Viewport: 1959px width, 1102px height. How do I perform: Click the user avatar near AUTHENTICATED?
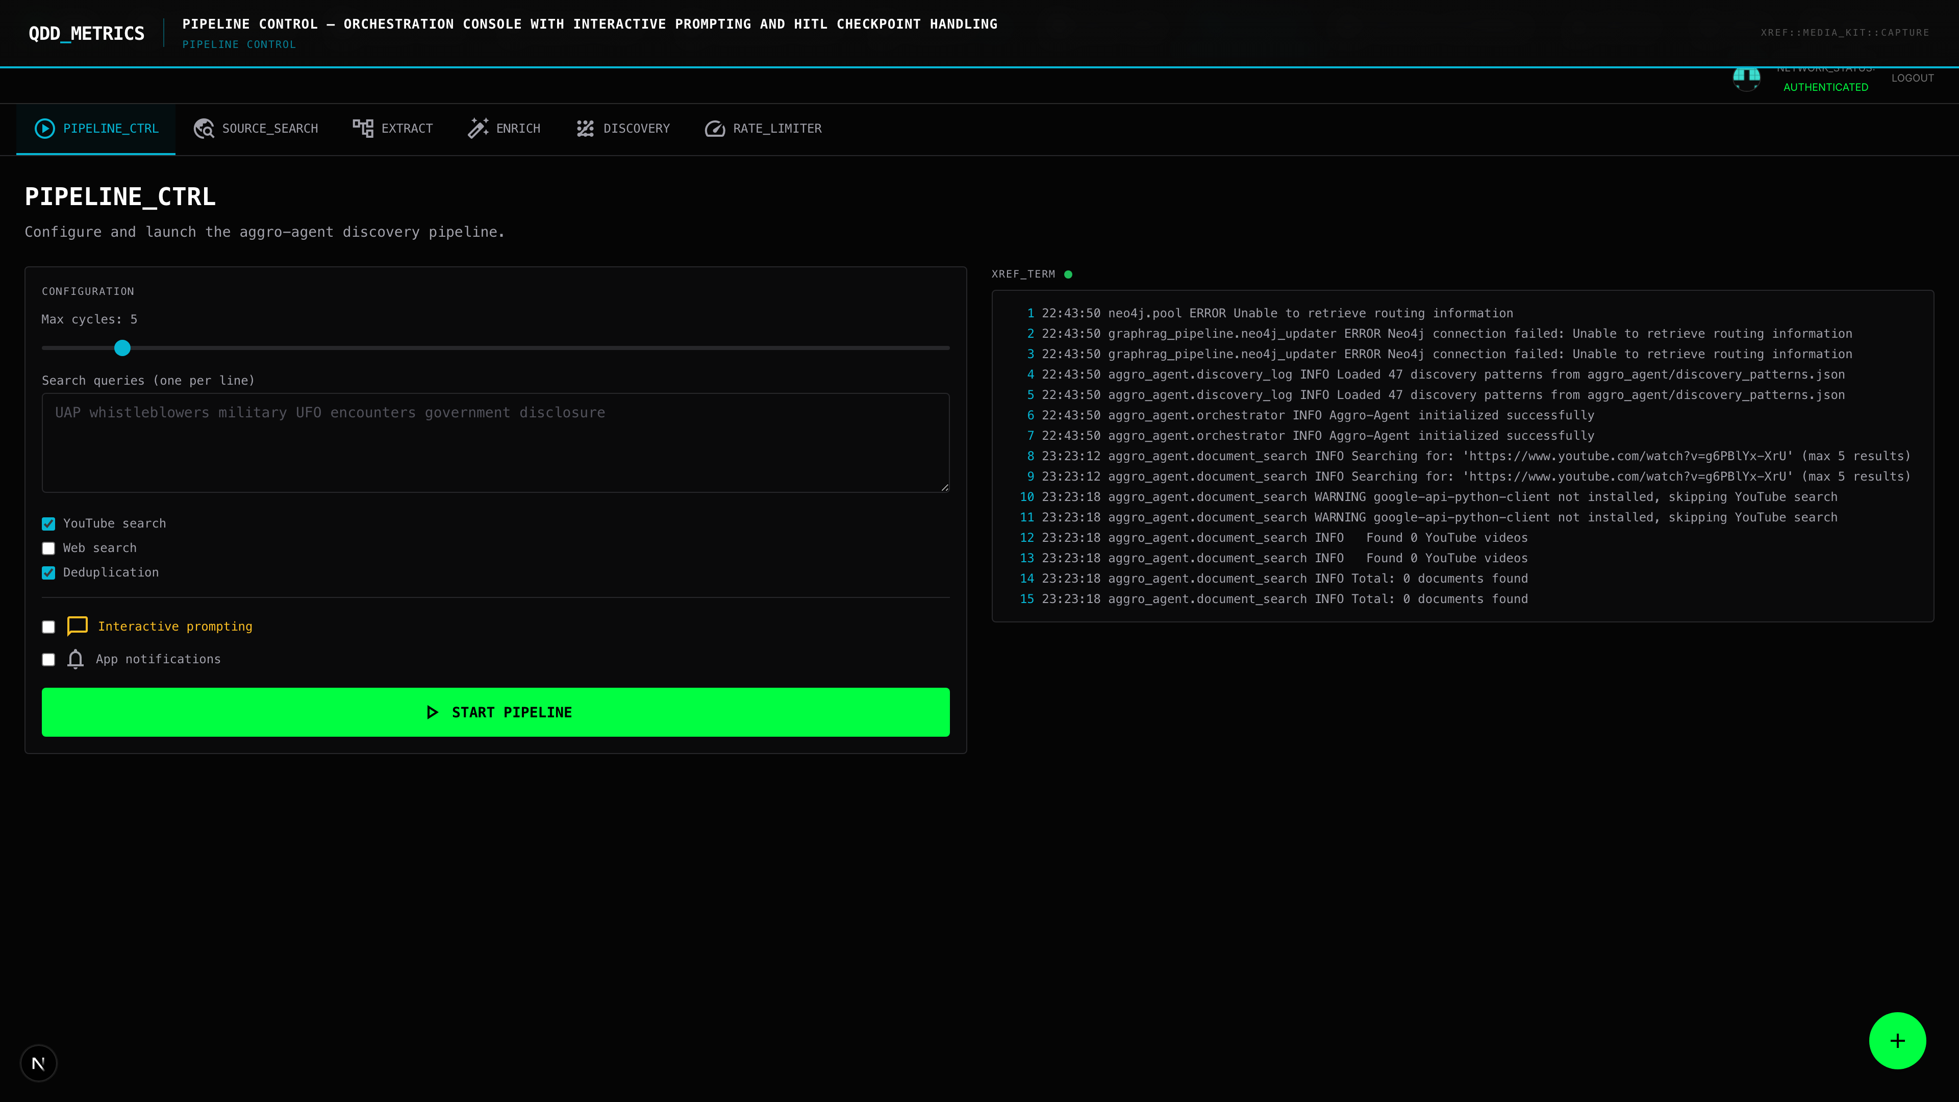coord(1746,78)
